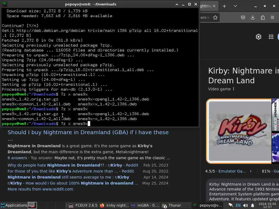279x209 pixels.
Task: Open EN keyboard layout indicator
Action: [238, 205]
